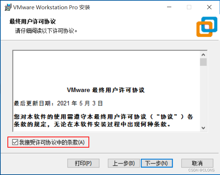The height and width of the screenshot is (175, 220).
Task: Click the 打印(P) button
Action: [x=83, y=163]
